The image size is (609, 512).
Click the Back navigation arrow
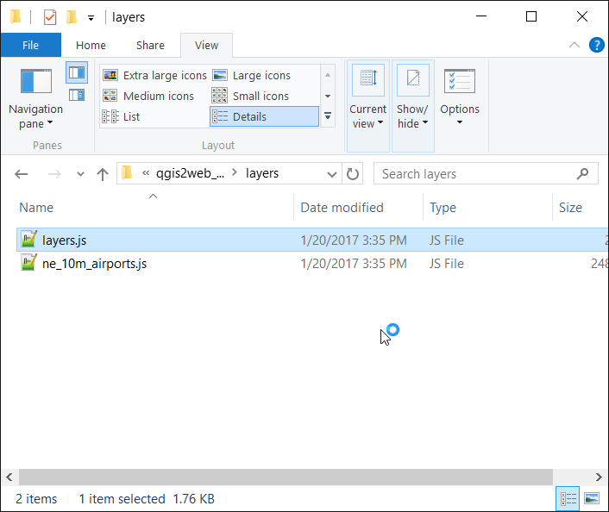22,174
